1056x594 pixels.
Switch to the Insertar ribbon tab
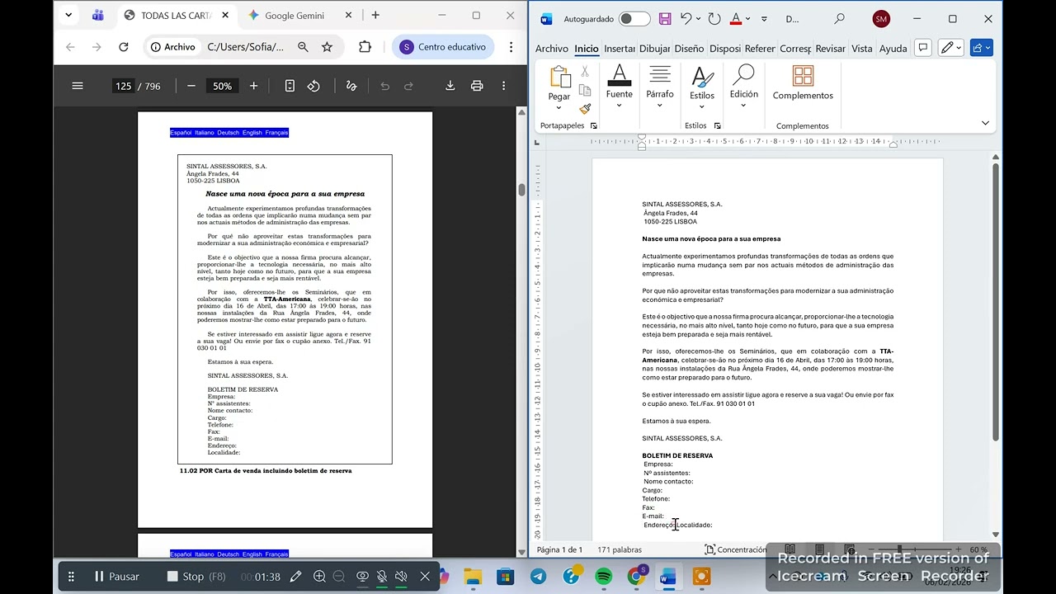(619, 49)
